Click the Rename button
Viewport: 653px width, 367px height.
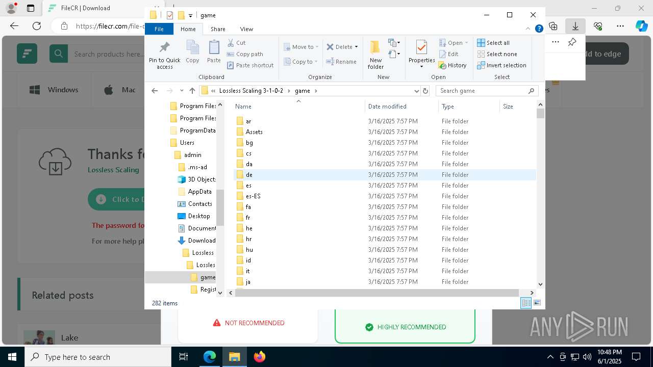click(341, 62)
